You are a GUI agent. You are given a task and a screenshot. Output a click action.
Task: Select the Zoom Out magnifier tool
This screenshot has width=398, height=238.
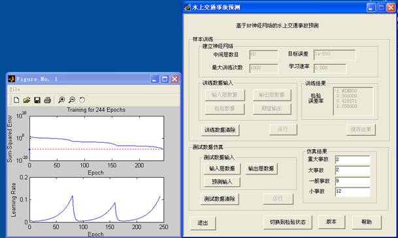coord(72,100)
